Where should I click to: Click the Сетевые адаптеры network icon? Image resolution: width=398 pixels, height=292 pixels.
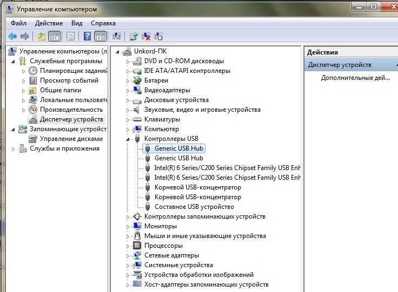tap(137, 255)
